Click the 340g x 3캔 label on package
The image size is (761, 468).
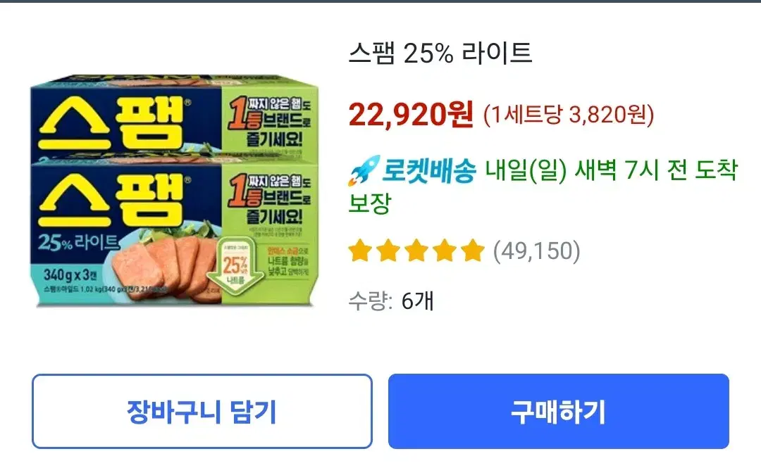pyautogui.click(x=70, y=275)
